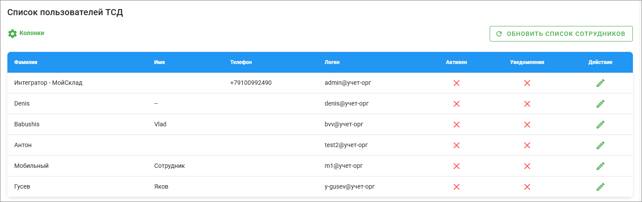This screenshot has height=202, width=642.
Task: Toggle Уведомления for denis@учет-орг
Action: 527,104
